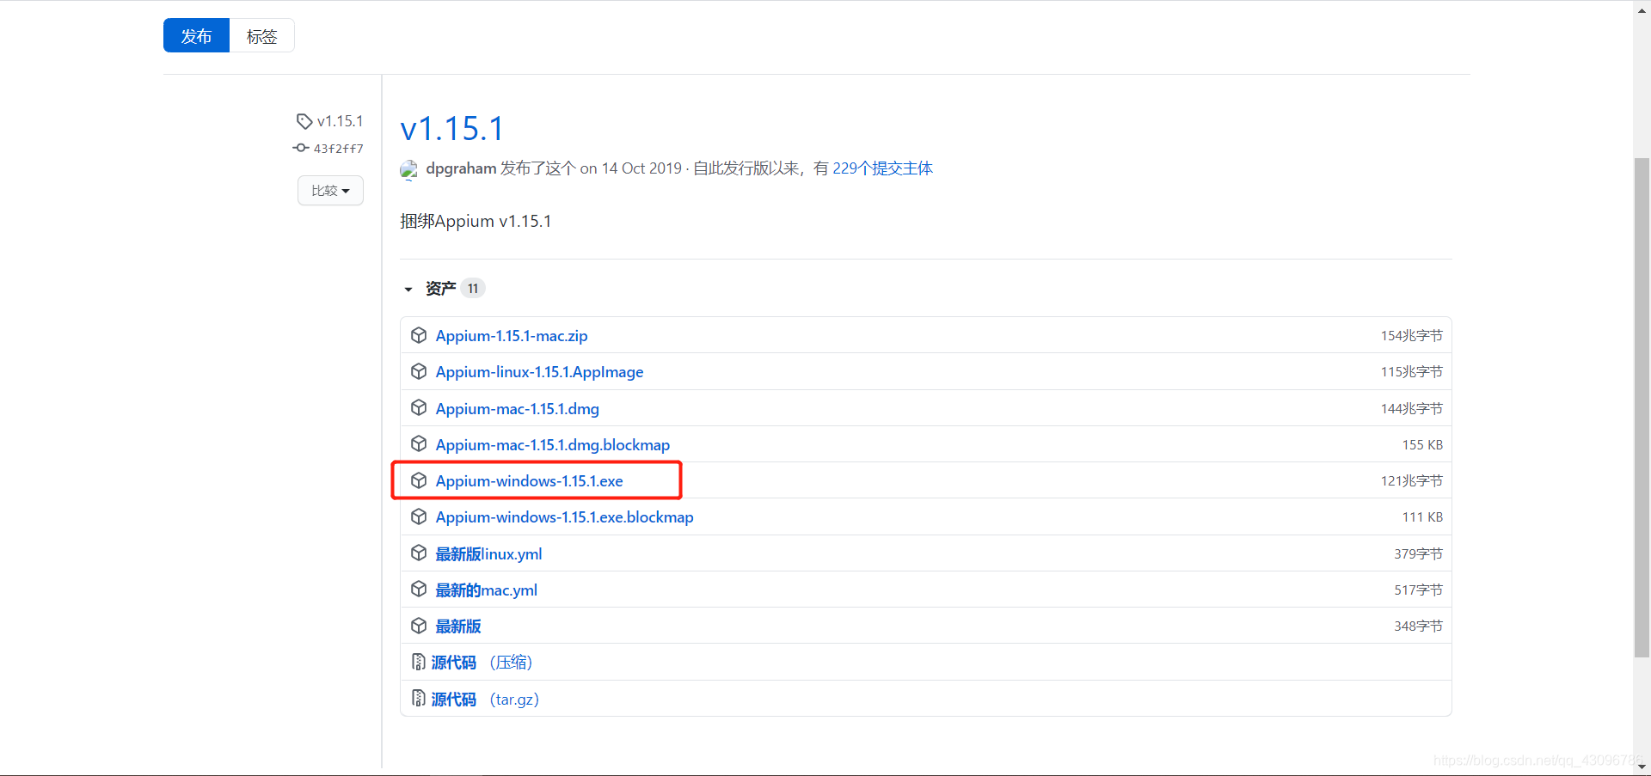Open the 229个提交主体 commits link
This screenshot has width=1651, height=776.
tap(882, 168)
